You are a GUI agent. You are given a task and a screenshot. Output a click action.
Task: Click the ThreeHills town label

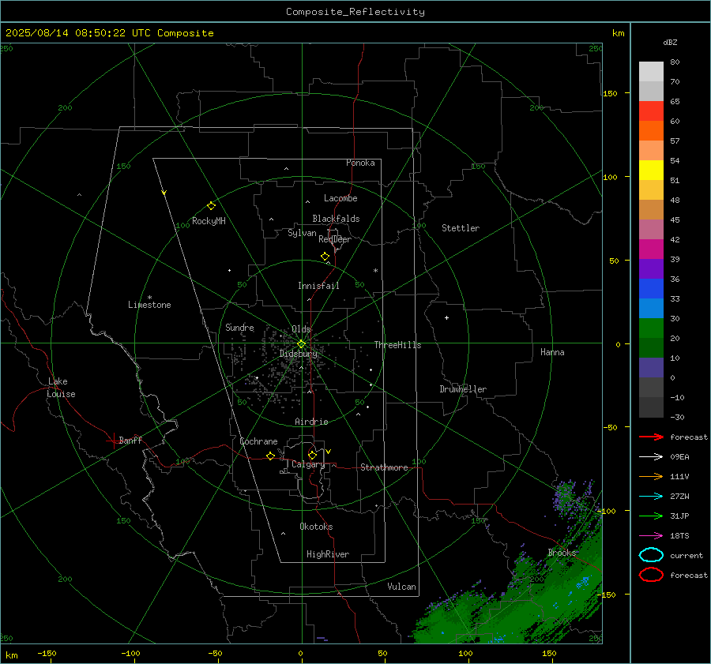click(397, 345)
